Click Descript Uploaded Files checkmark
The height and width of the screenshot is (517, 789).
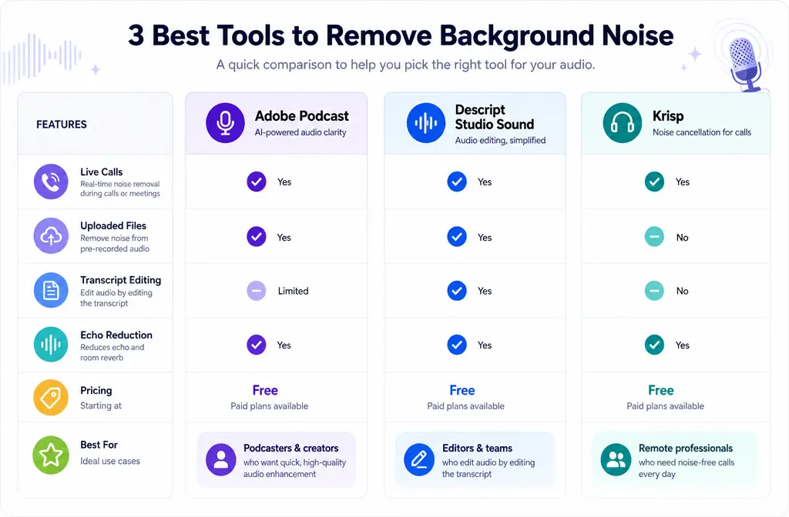pyautogui.click(x=457, y=237)
